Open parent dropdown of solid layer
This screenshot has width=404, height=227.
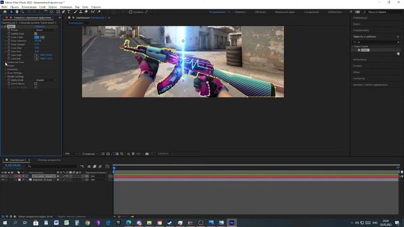(x=98, y=177)
